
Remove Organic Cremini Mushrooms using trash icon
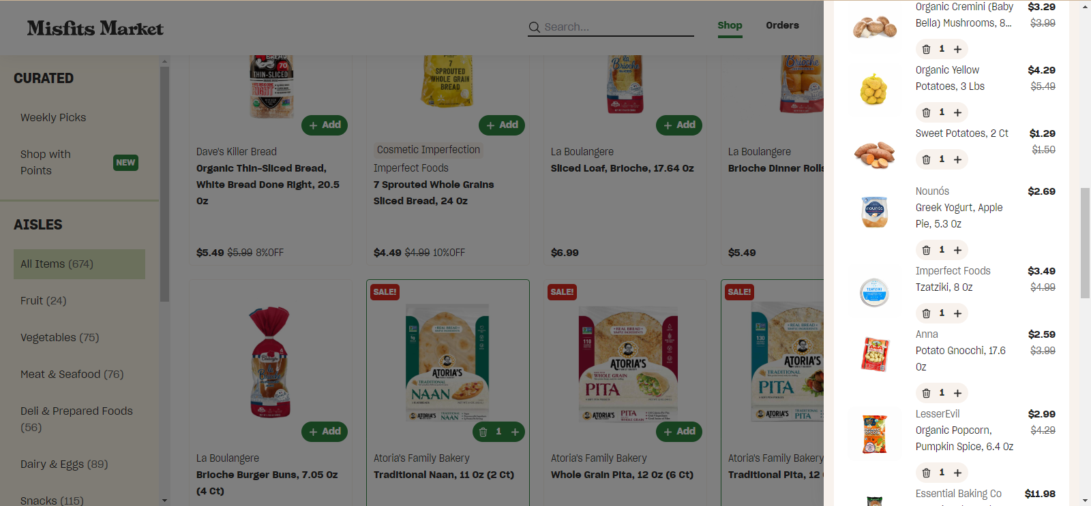(x=926, y=49)
